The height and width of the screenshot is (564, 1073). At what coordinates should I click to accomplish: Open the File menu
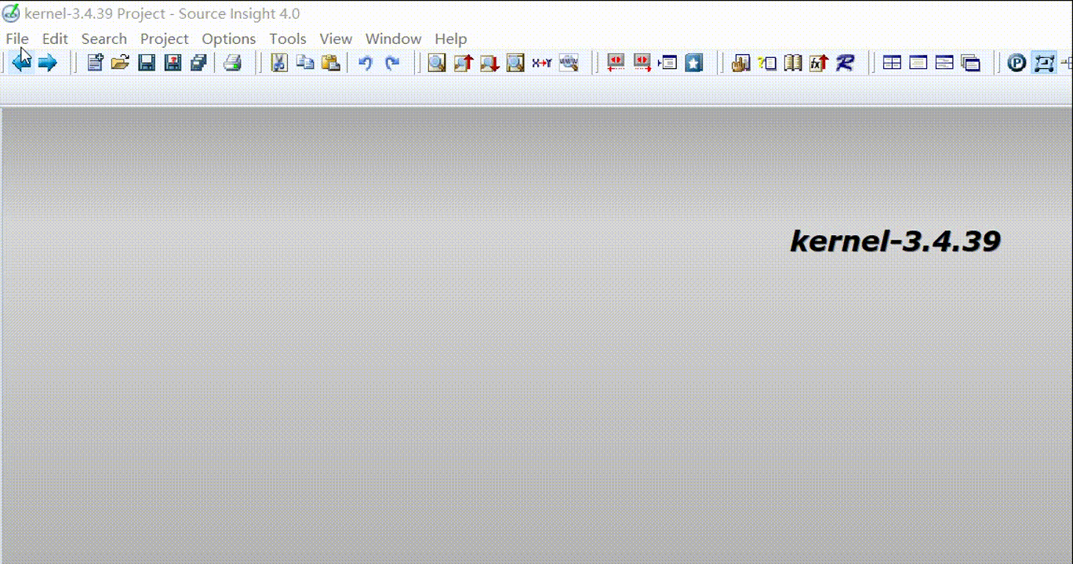(x=17, y=38)
